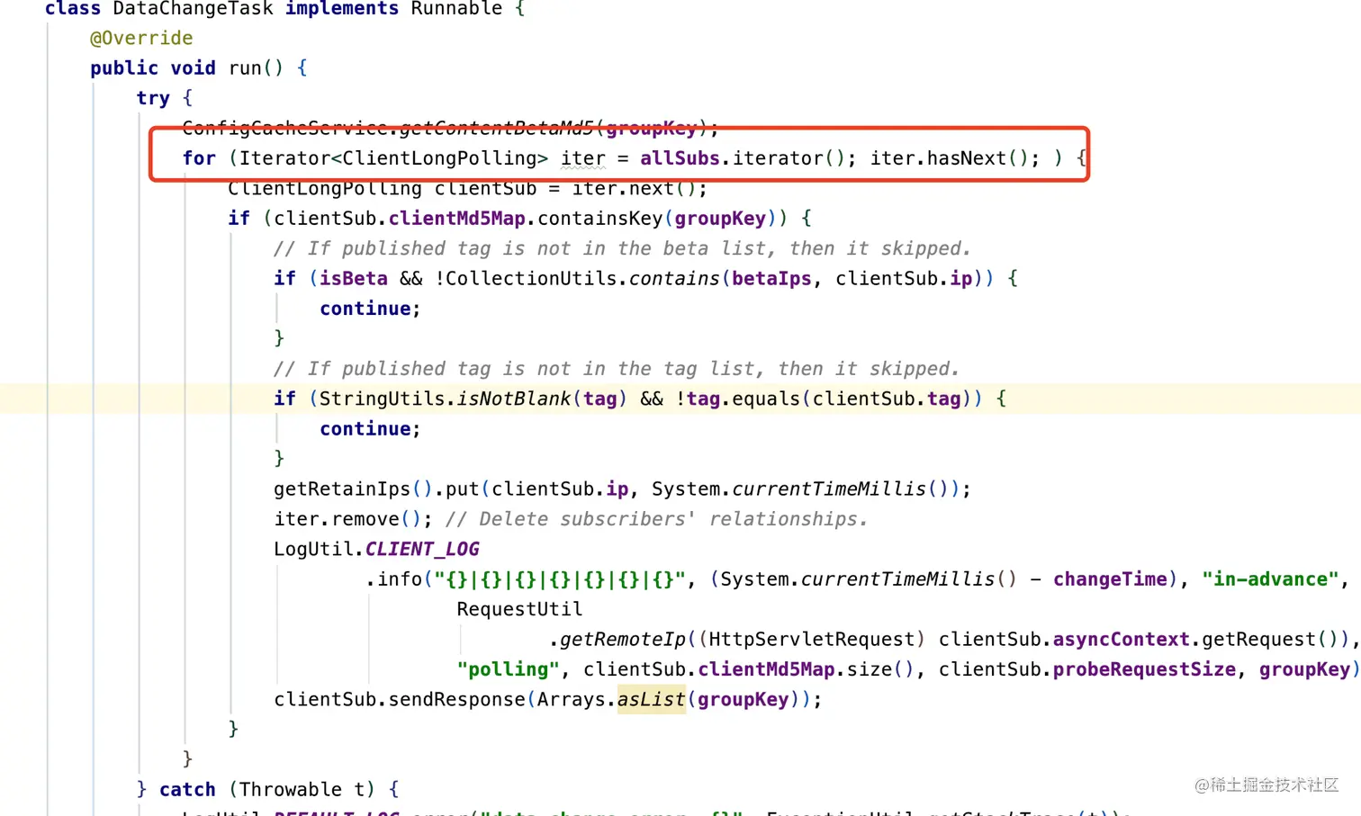Click the in-advance string literal
This screenshot has height=816, width=1361.
pyautogui.click(x=1268, y=578)
